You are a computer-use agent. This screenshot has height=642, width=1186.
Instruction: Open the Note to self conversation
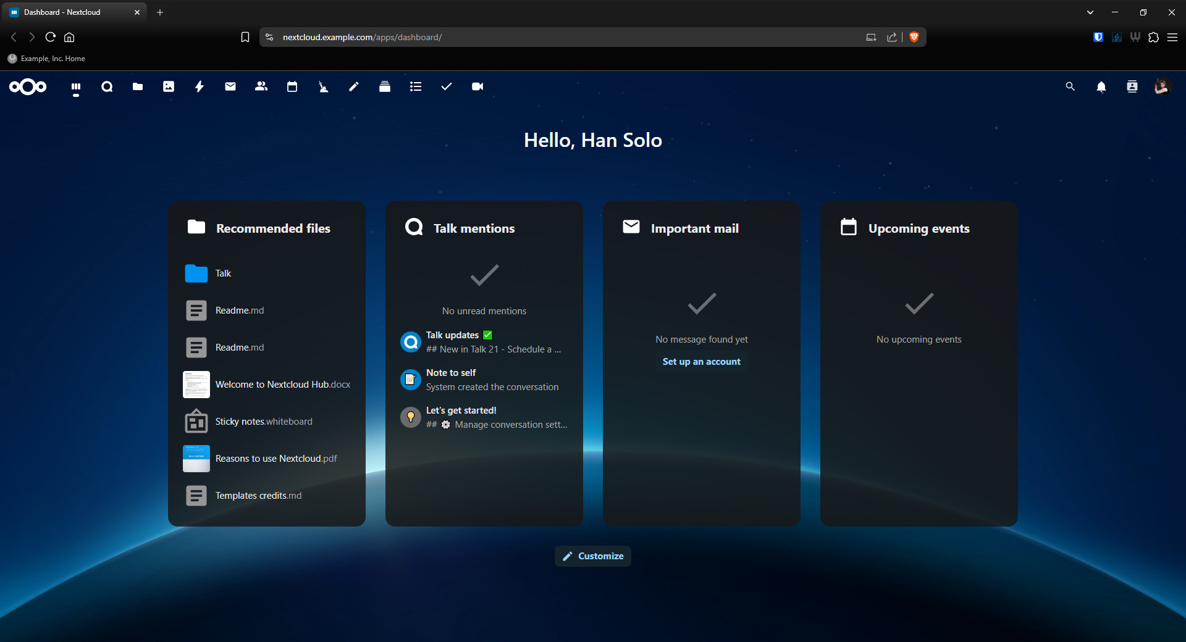451,373
